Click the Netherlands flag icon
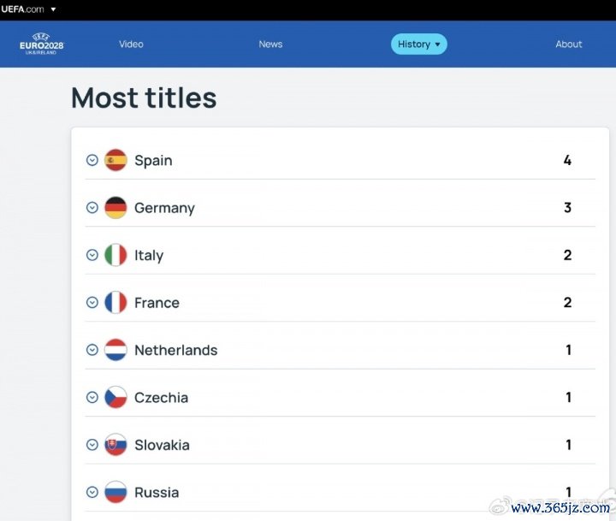Screen dimensions: 616x521 [115, 350]
